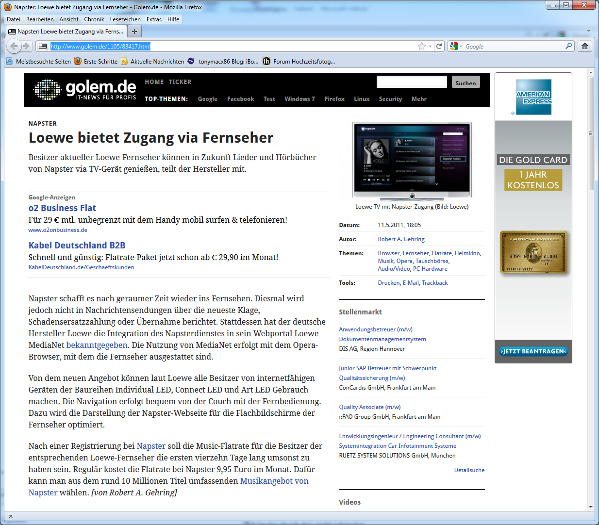Focus the golem.de search input field
599x525 pixels.
412,82
